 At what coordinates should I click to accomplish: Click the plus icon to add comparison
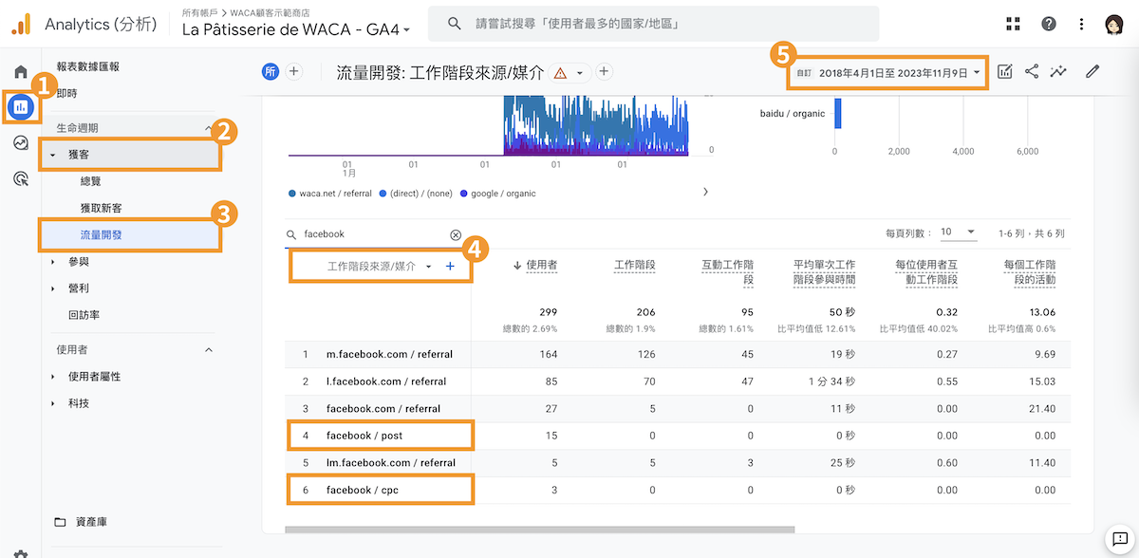(294, 71)
